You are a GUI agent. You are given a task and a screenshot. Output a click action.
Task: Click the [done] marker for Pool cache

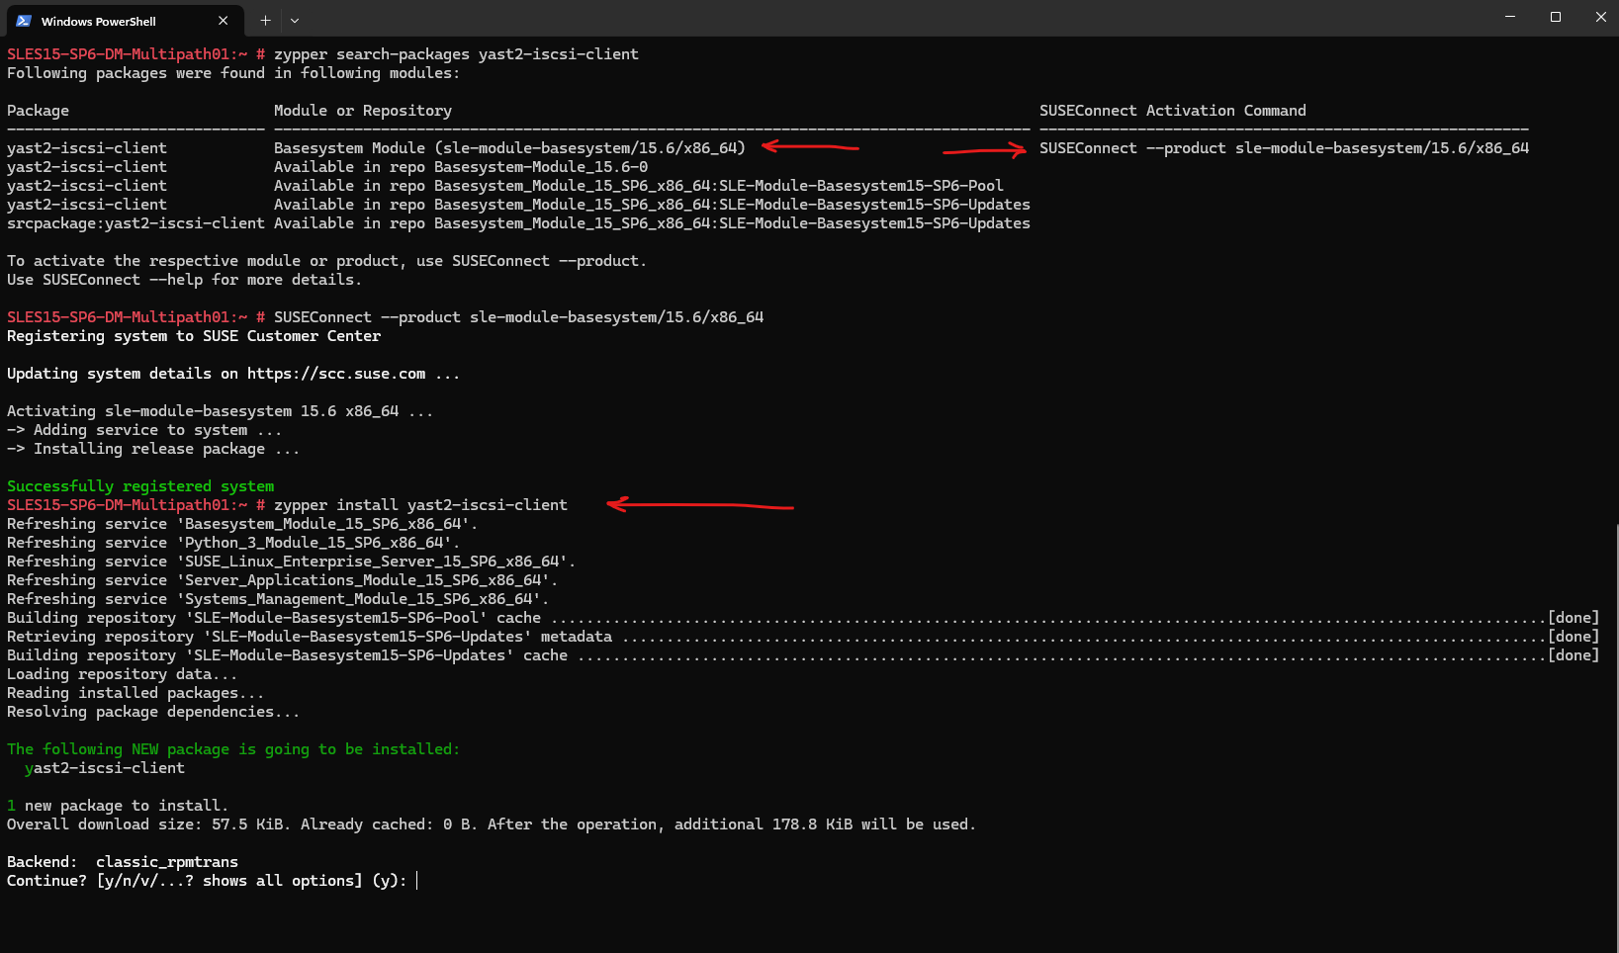1573,618
